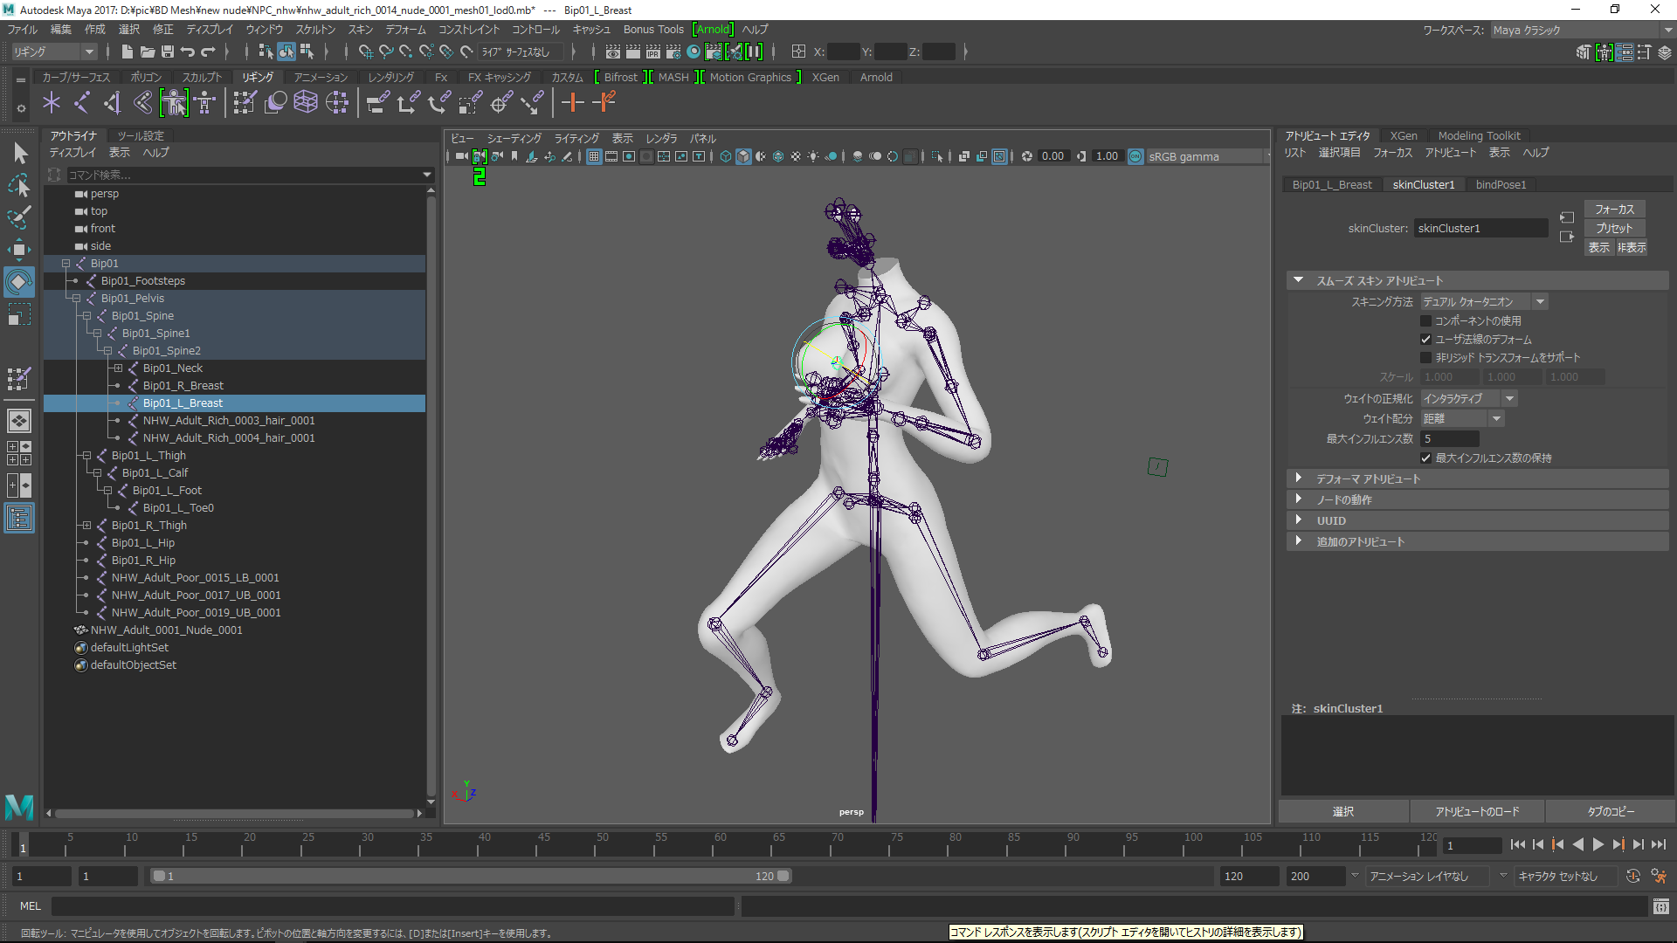Click the Save scene icon
Viewport: 1677px width, 943px height.
click(168, 52)
